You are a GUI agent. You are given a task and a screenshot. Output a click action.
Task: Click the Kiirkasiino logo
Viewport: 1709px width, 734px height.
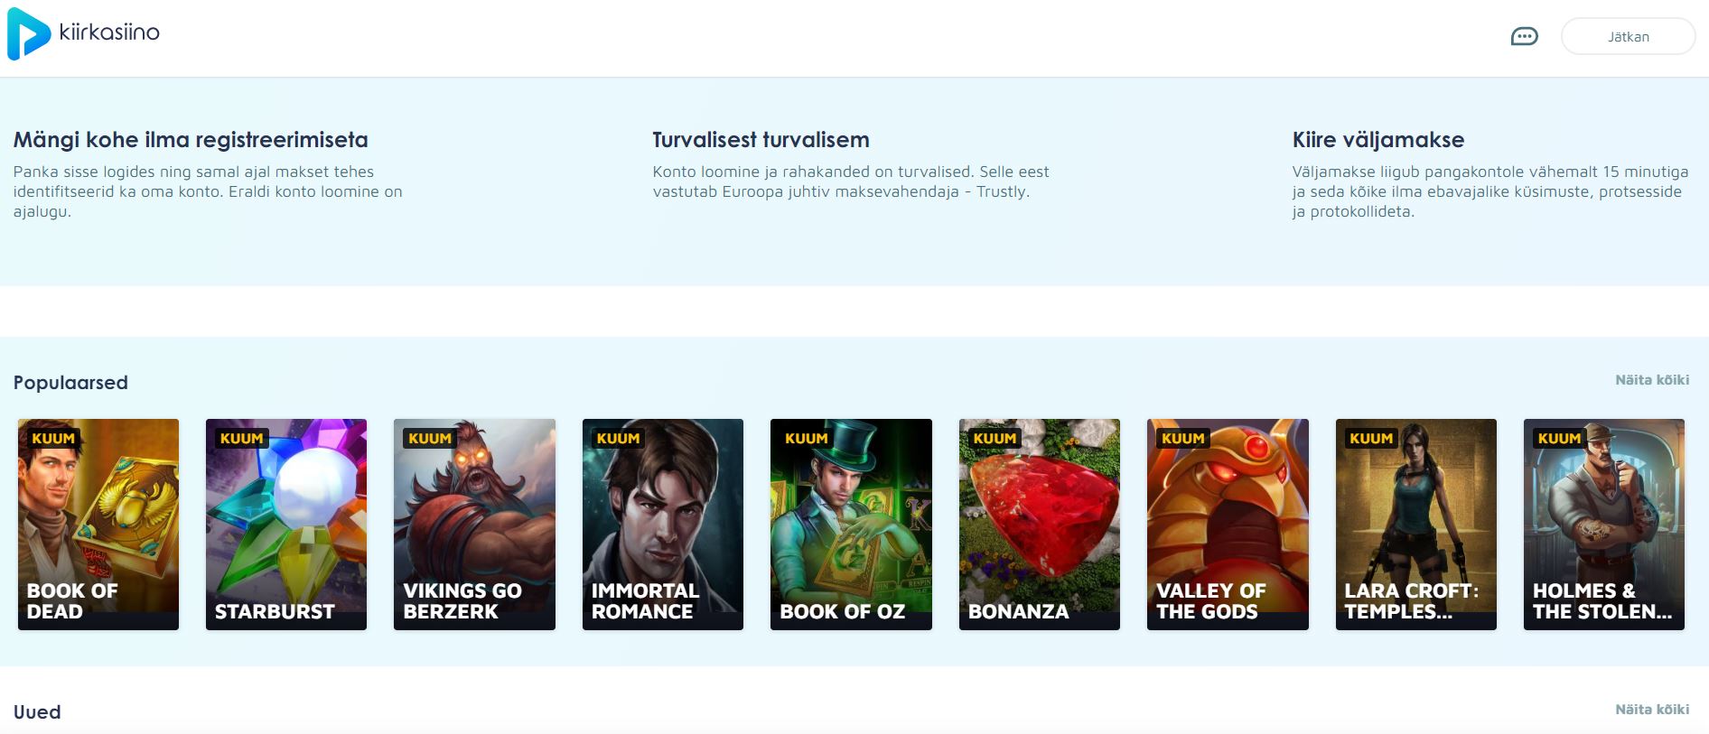click(x=83, y=34)
